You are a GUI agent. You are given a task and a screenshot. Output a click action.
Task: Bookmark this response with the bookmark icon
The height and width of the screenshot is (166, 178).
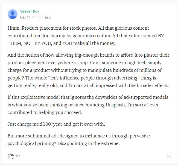click(x=169, y=155)
